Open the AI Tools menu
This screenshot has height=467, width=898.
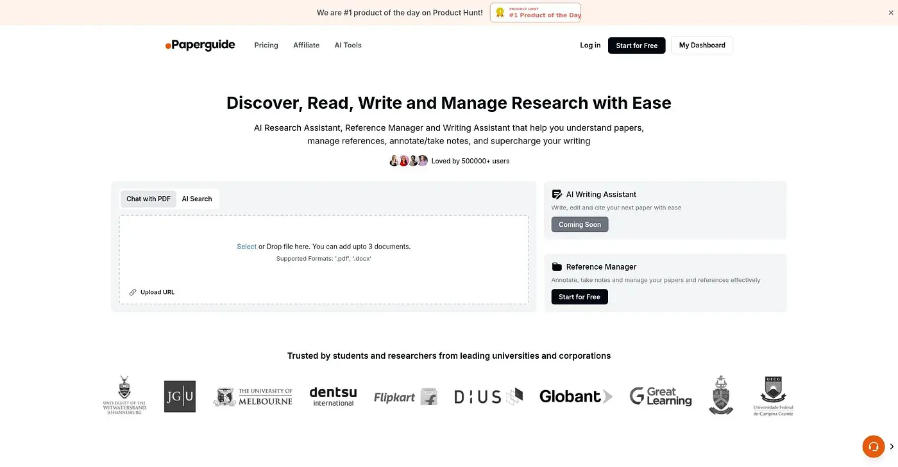348,45
